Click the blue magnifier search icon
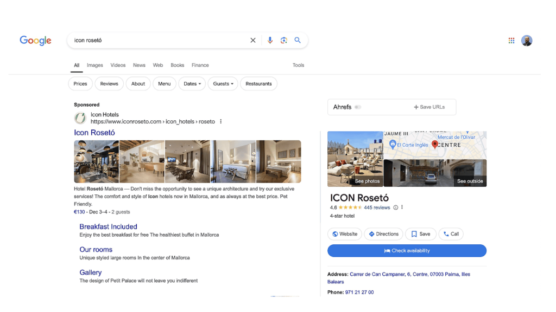Image resolution: width=556 pixels, height=312 pixels. [298, 40]
